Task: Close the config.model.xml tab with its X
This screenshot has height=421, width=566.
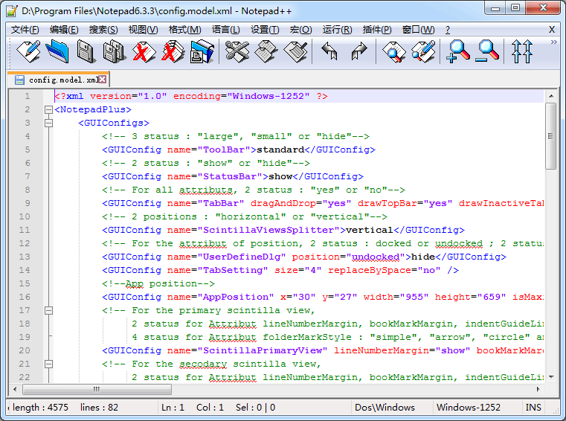Action: pyautogui.click(x=103, y=80)
